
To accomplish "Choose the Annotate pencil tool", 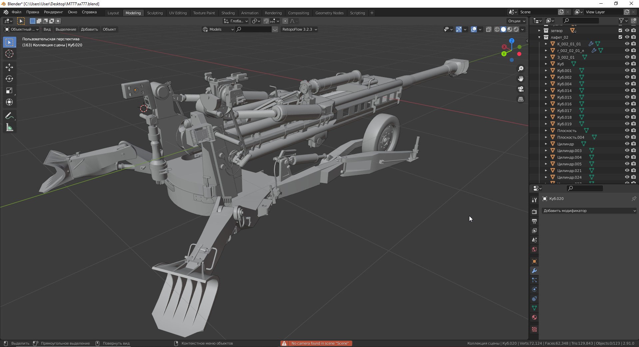I will (9, 116).
